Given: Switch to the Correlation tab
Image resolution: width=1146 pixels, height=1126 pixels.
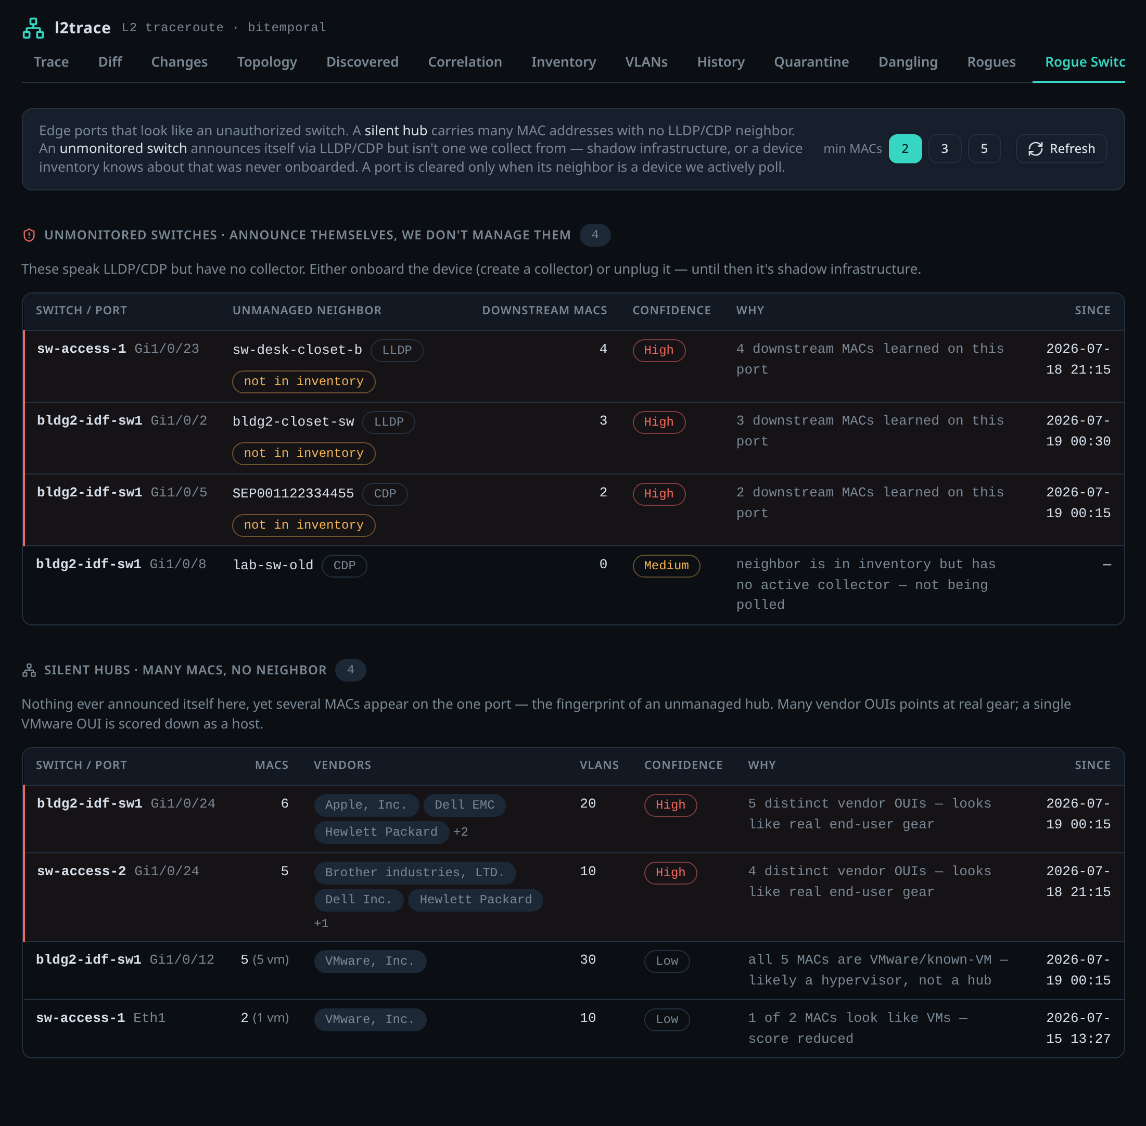Looking at the screenshot, I should [465, 62].
